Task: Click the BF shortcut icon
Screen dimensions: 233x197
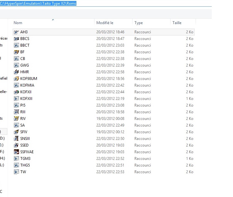Action: (x=16, y=52)
